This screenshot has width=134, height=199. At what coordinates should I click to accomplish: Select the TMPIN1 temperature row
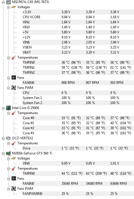click(78, 68)
